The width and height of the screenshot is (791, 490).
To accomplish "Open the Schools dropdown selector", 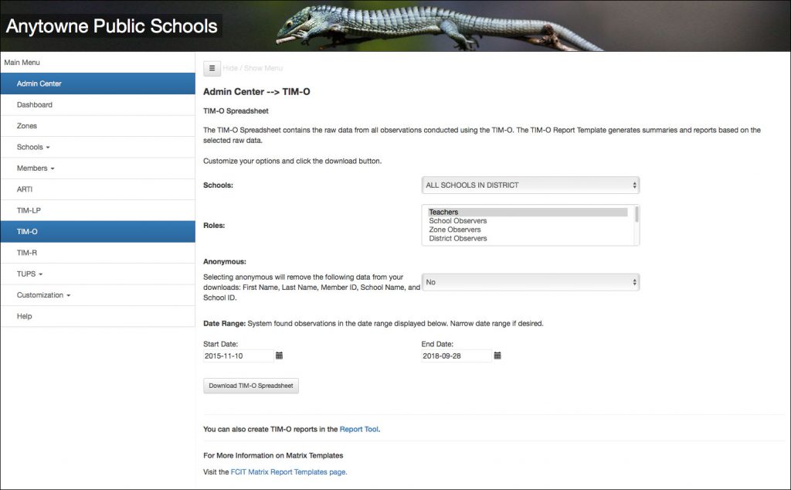I will (x=531, y=185).
